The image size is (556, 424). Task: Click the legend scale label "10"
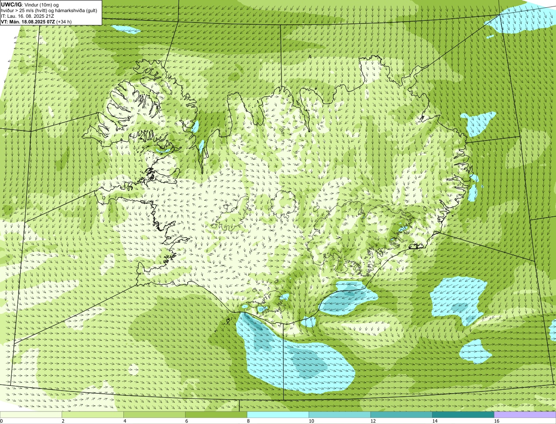311,421
